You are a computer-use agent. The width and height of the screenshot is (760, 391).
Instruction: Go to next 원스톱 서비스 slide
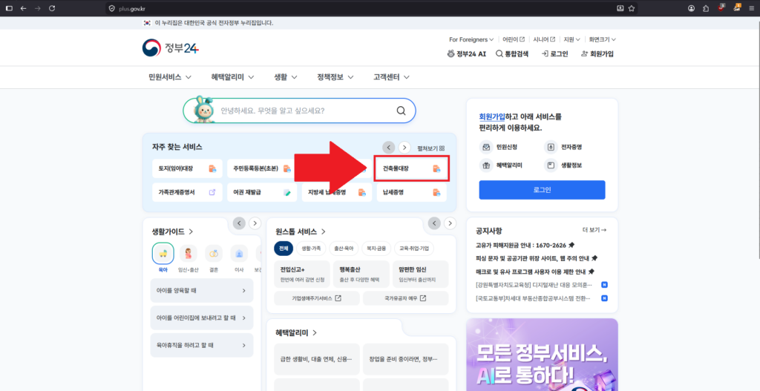pyautogui.click(x=451, y=223)
